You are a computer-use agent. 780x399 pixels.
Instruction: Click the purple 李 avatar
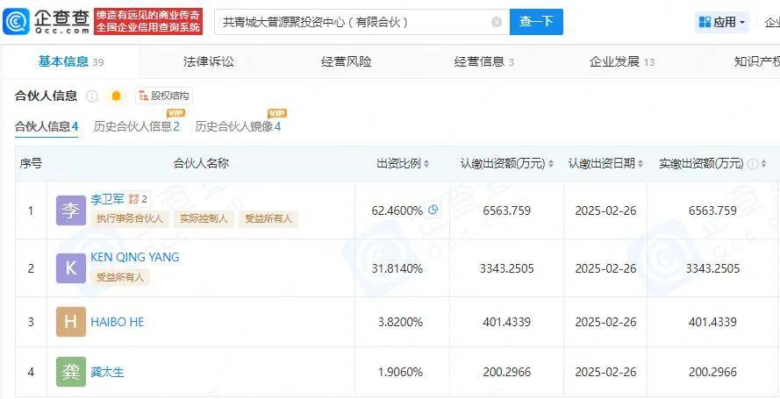pos(71,210)
